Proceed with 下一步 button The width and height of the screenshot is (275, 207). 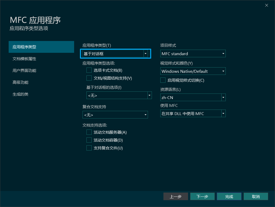click(202, 196)
